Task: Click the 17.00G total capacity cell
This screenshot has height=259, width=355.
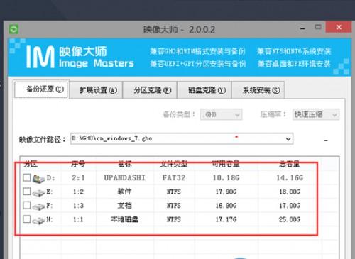Action: 290,206
